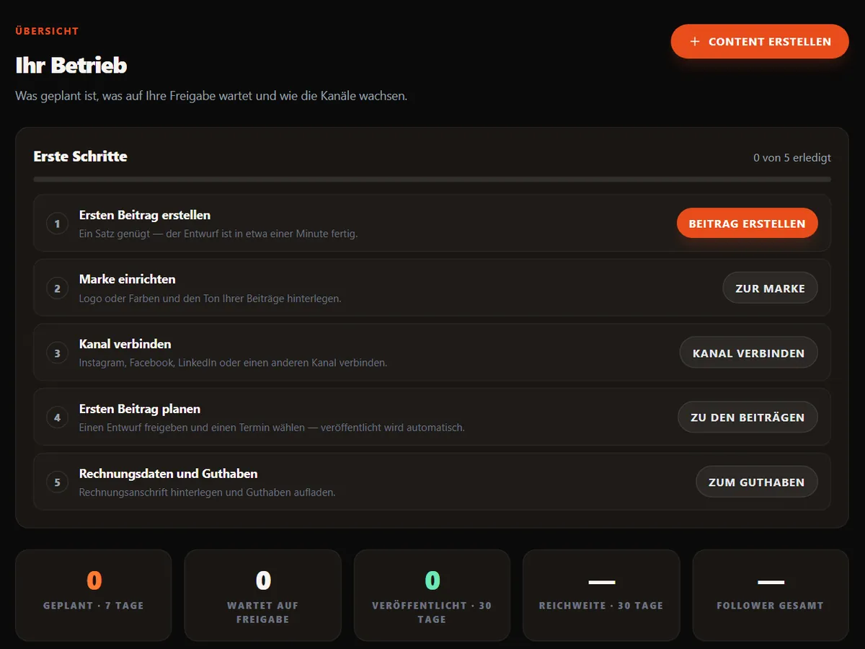Click the Kanal verbinden button
865x649 pixels.
tap(748, 353)
